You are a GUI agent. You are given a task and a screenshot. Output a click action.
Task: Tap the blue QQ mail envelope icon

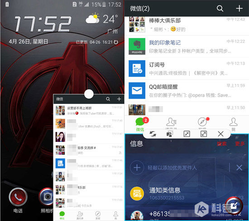tap(137, 90)
